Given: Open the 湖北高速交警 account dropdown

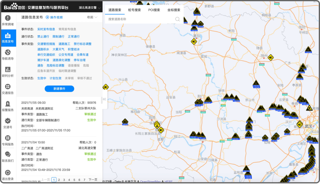Looking at the screenshot, I should [90, 8].
